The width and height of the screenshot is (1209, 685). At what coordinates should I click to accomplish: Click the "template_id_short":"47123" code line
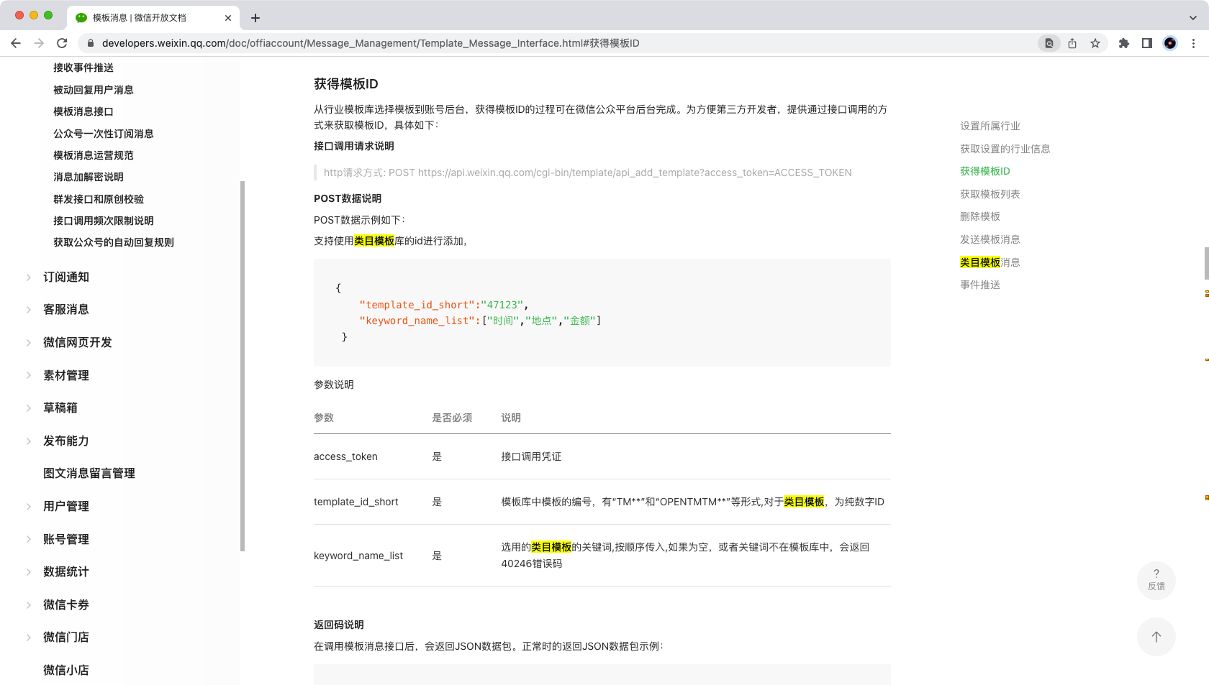(x=444, y=305)
